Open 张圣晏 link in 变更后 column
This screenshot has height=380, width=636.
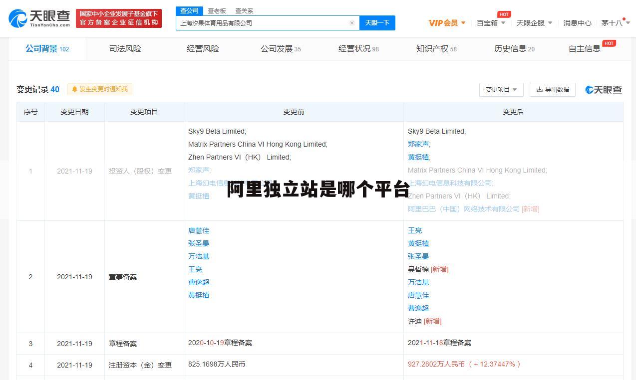[x=418, y=256]
